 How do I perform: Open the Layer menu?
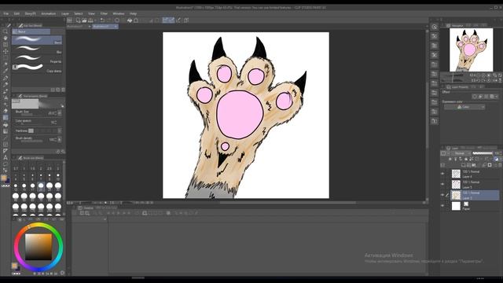coord(65,14)
